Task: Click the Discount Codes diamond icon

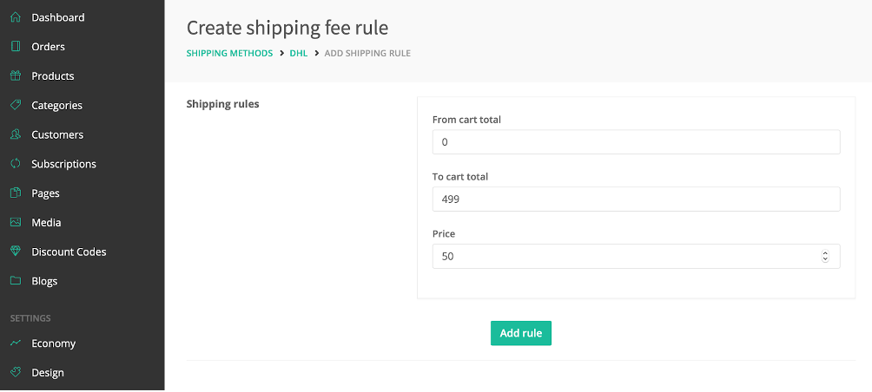Action: tap(16, 252)
